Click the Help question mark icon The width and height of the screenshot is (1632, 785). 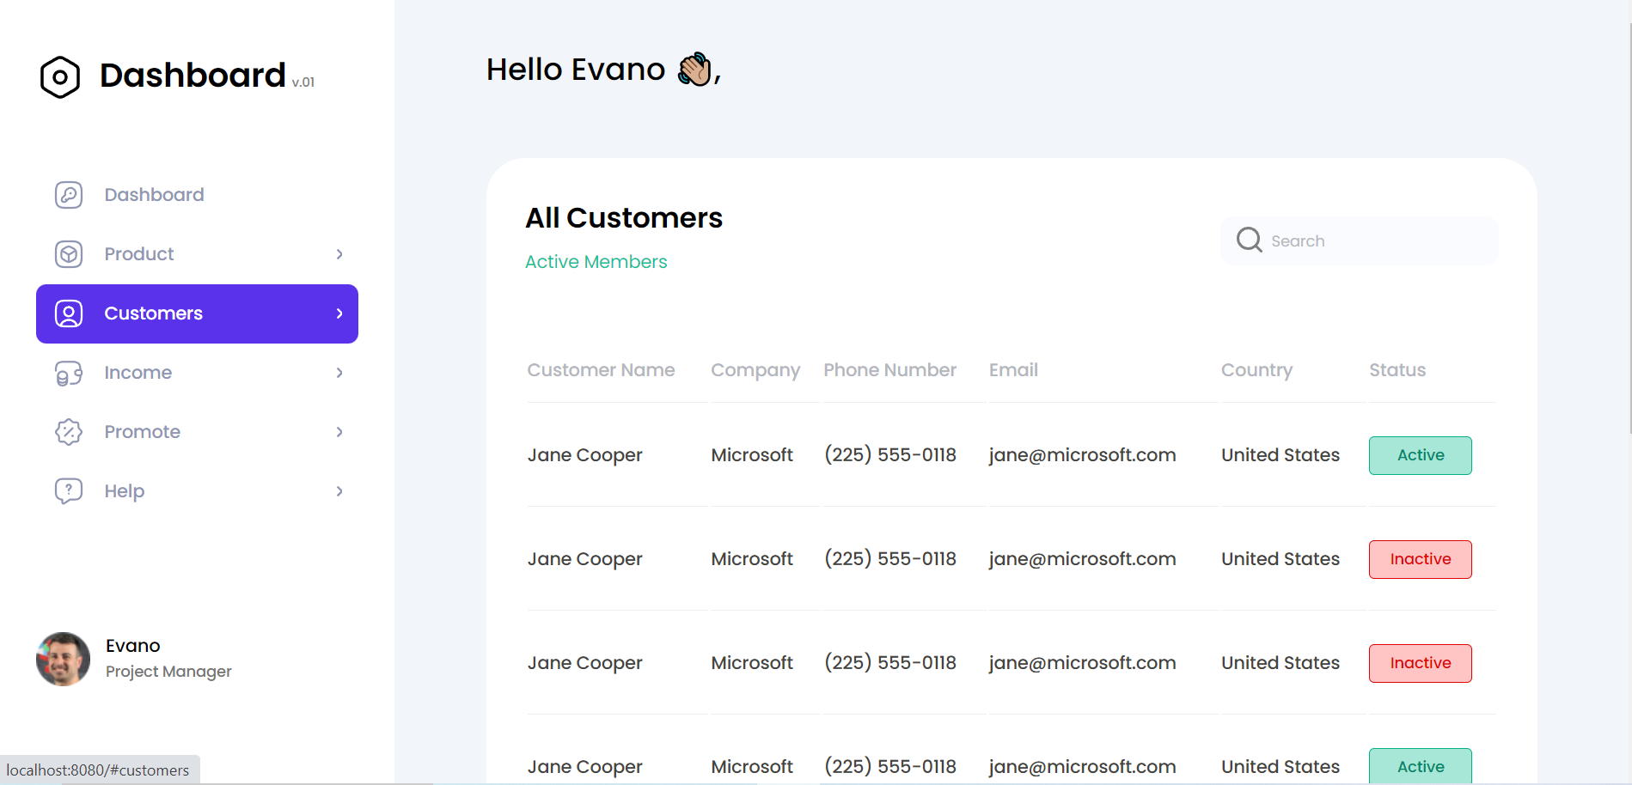[68, 490]
